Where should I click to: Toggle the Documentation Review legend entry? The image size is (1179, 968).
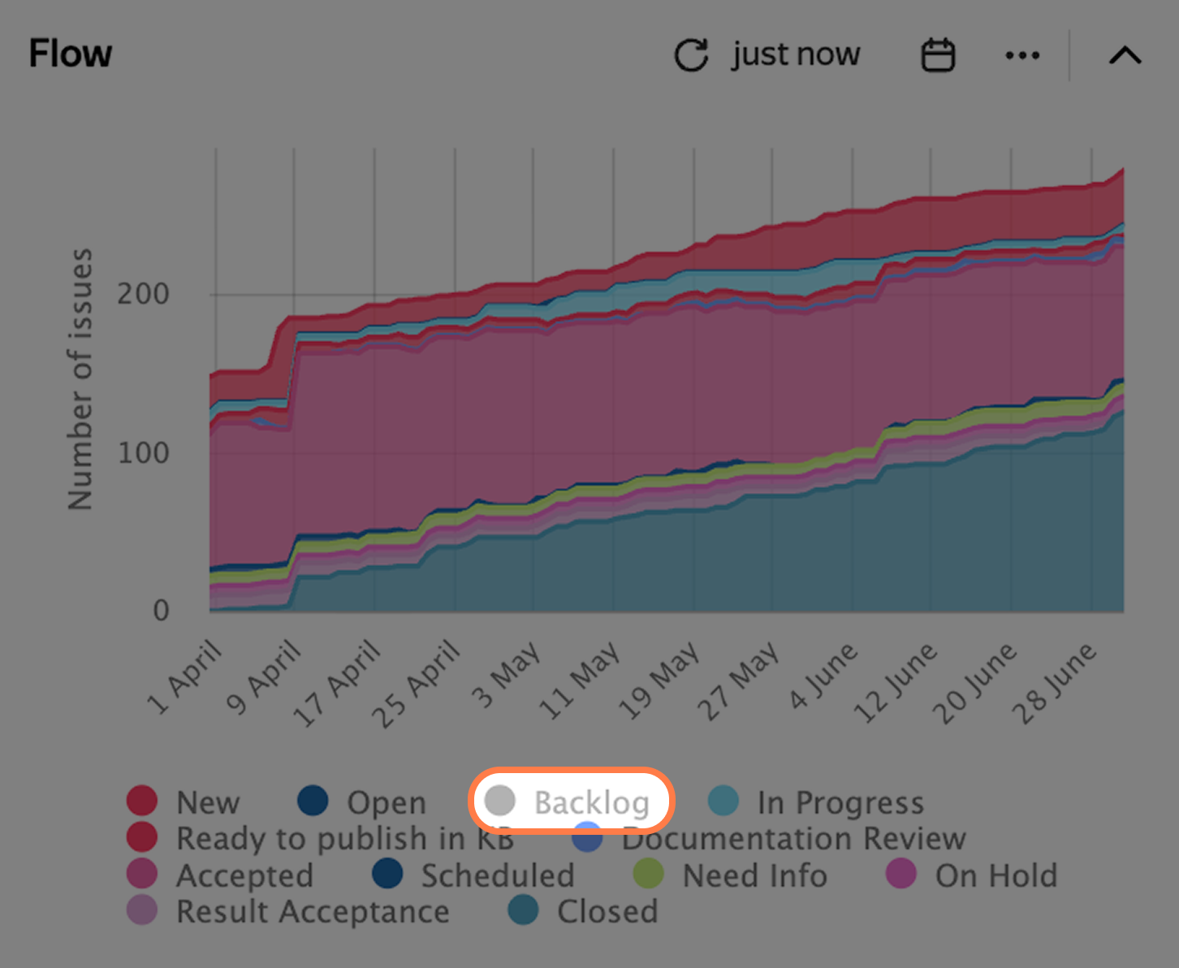769,837
